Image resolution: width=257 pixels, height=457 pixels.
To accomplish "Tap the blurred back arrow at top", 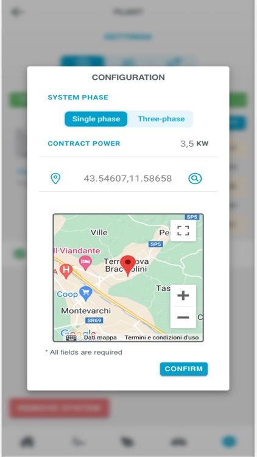I will pyautogui.click(x=16, y=12).
